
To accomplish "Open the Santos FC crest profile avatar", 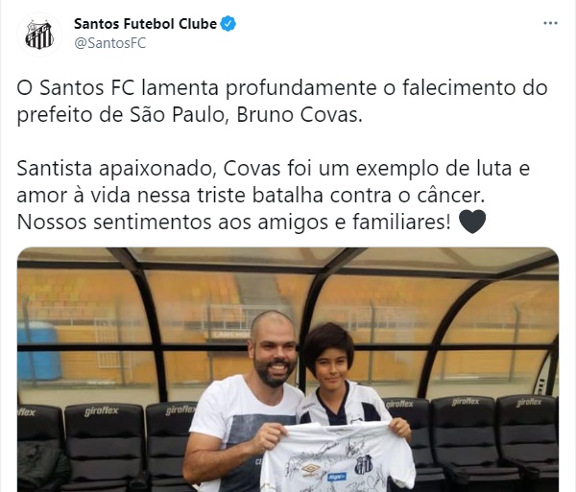I will pos(39,35).
